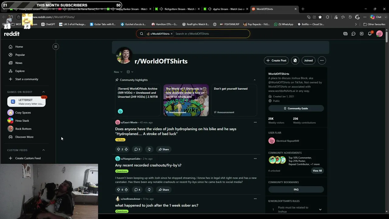Upvote the crashouts post
This screenshot has height=219, width=389.
tap(119, 190)
